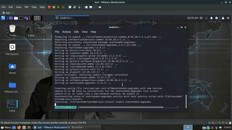Select lab@KALI task in Kali panel
This screenshot has width=232, height=130.
point(72,18)
